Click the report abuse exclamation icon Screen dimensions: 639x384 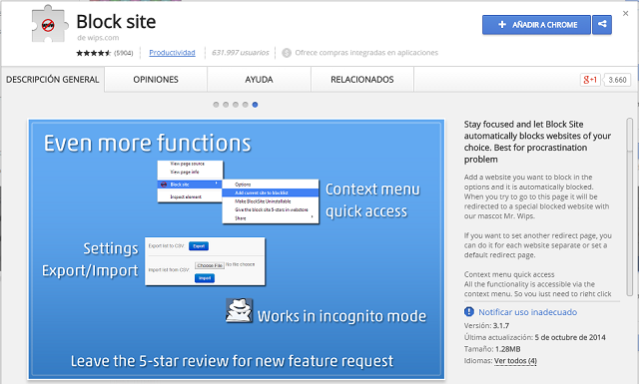pyautogui.click(x=469, y=311)
